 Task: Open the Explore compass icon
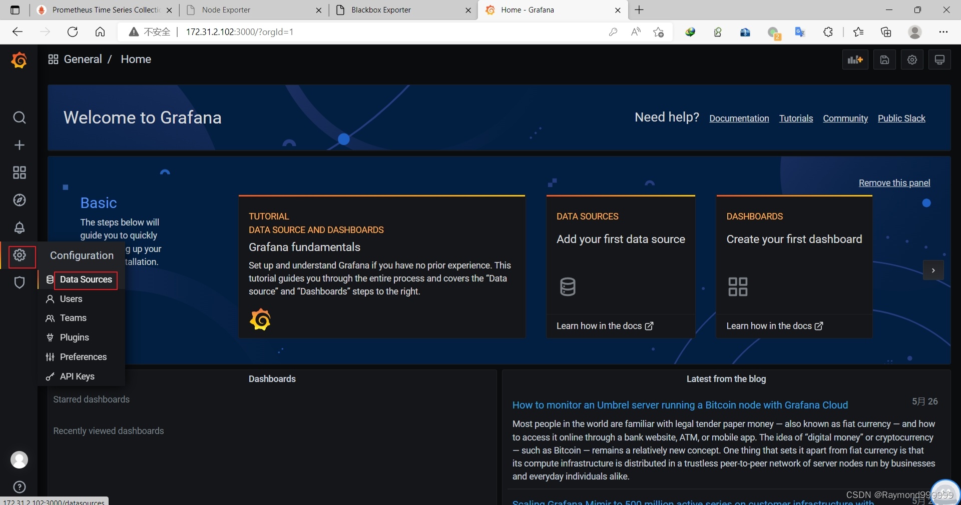click(19, 200)
